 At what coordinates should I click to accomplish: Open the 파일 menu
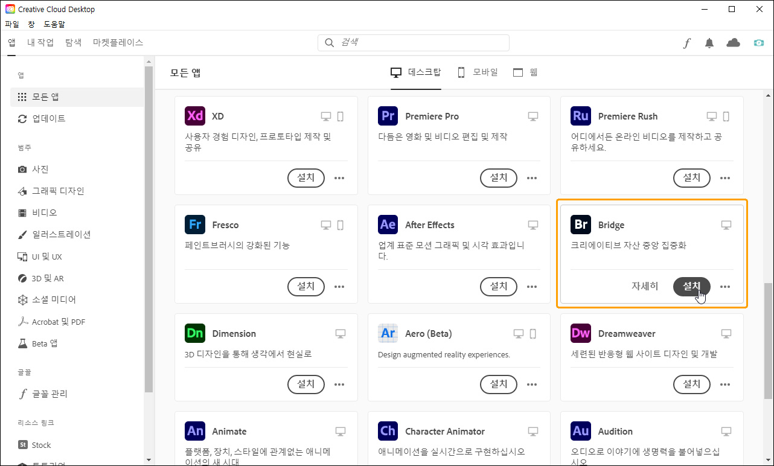pos(12,24)
